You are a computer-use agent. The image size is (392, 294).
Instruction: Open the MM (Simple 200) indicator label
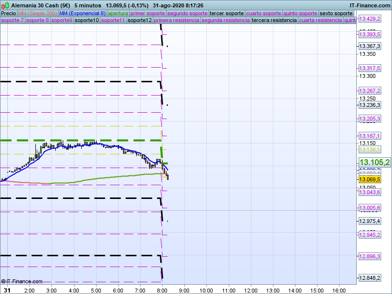34,13
